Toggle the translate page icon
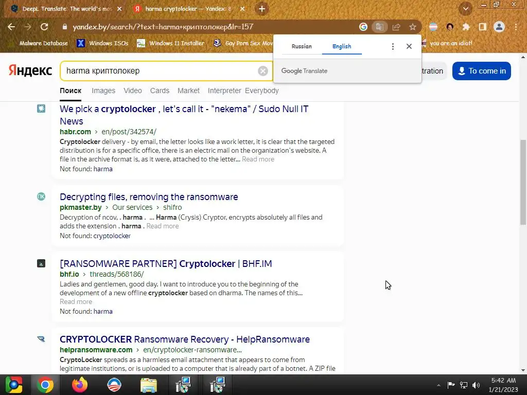527x395 pixels. click(379, 27)
